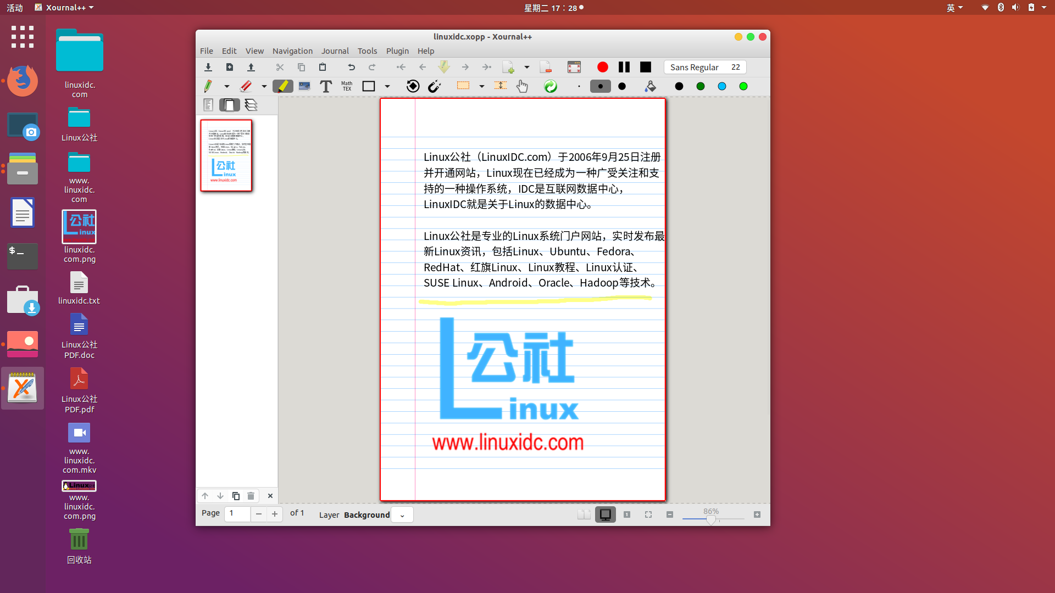This screenshot has height=593, width=1055.
Task: Open the Journal menu
Action: pyautogui.click(x=335, y=51)
